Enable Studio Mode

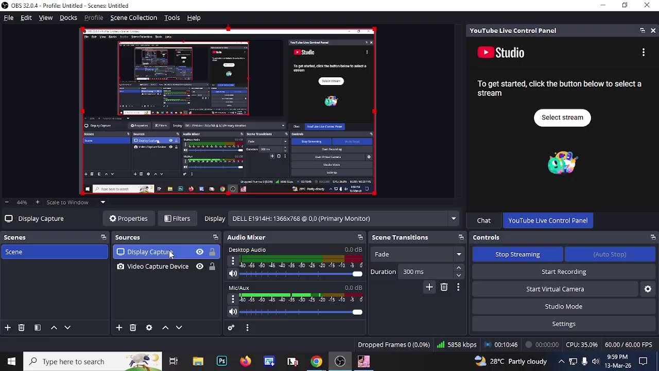564,307
